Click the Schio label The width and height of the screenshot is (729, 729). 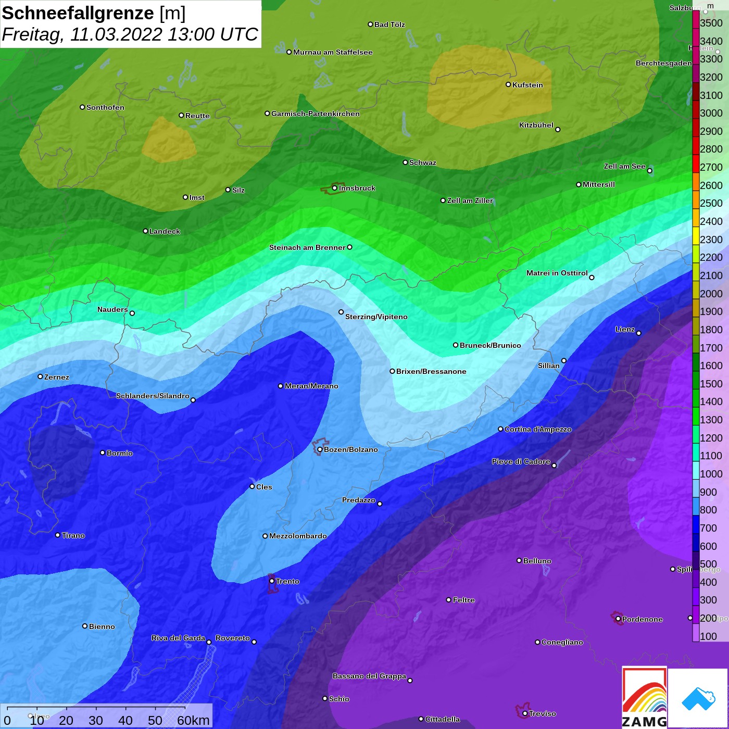pos(339,699)
